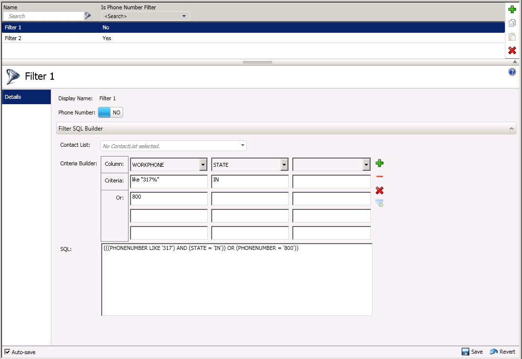Image resolution: width=522 pixels, height=359 pixels.
Task: Click the paste filter icon
Action: (512, 37)
